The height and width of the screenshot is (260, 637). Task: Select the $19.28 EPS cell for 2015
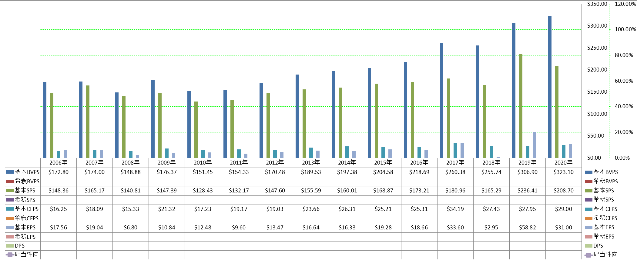(x=383, y=228)
